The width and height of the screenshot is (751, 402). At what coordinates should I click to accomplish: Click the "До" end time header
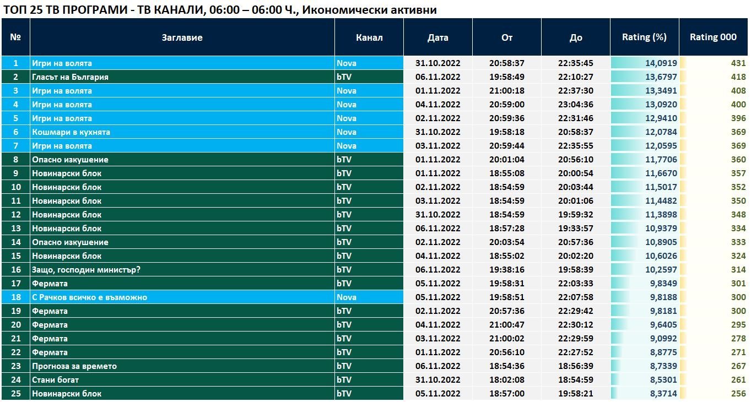575,37
